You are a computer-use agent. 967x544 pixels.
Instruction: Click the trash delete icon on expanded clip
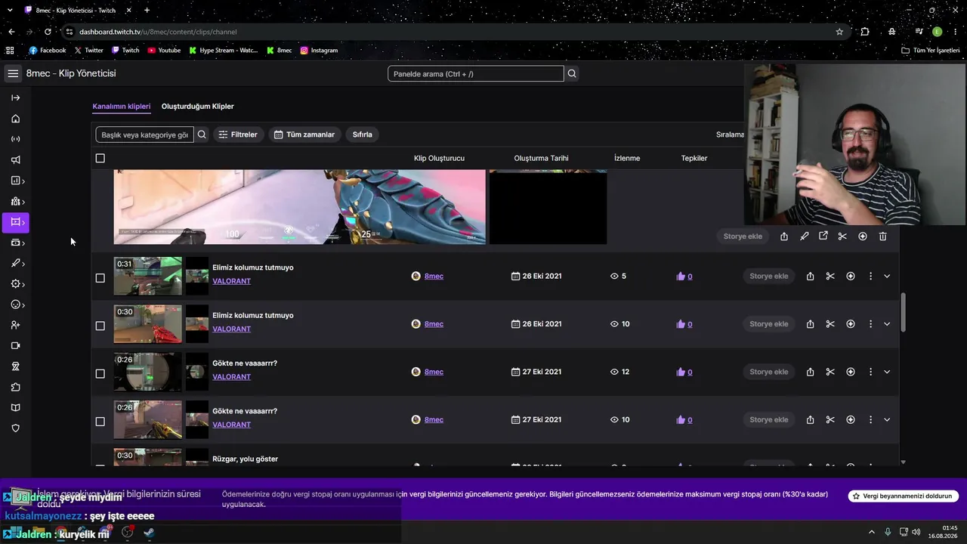click(882, 236)
